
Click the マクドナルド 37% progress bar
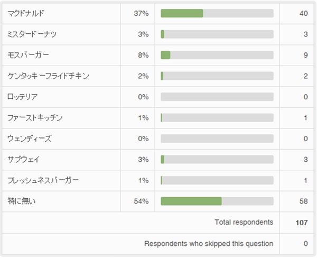click(217, 13)
